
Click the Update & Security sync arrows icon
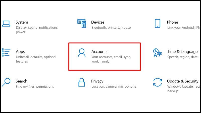click(x=158, y=82)
